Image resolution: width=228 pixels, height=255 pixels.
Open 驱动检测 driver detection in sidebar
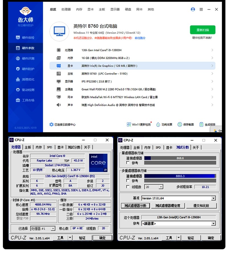(x=25, y=90)
